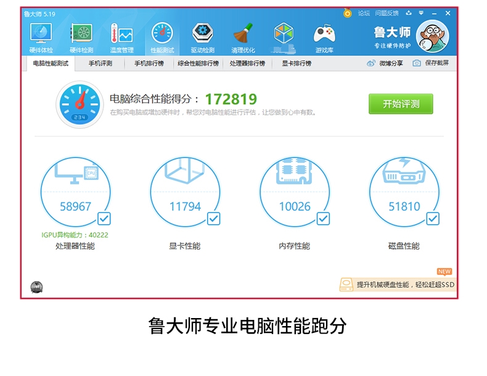Click the gold medal icon in title bar
The image size is (487, 376).
tap(347, 13)
